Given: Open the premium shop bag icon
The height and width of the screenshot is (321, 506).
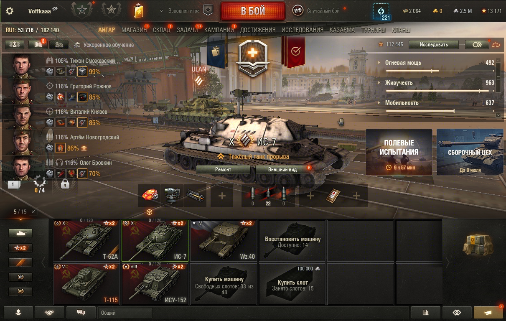Looking at the screenshot, I should (x=138, y=11).
